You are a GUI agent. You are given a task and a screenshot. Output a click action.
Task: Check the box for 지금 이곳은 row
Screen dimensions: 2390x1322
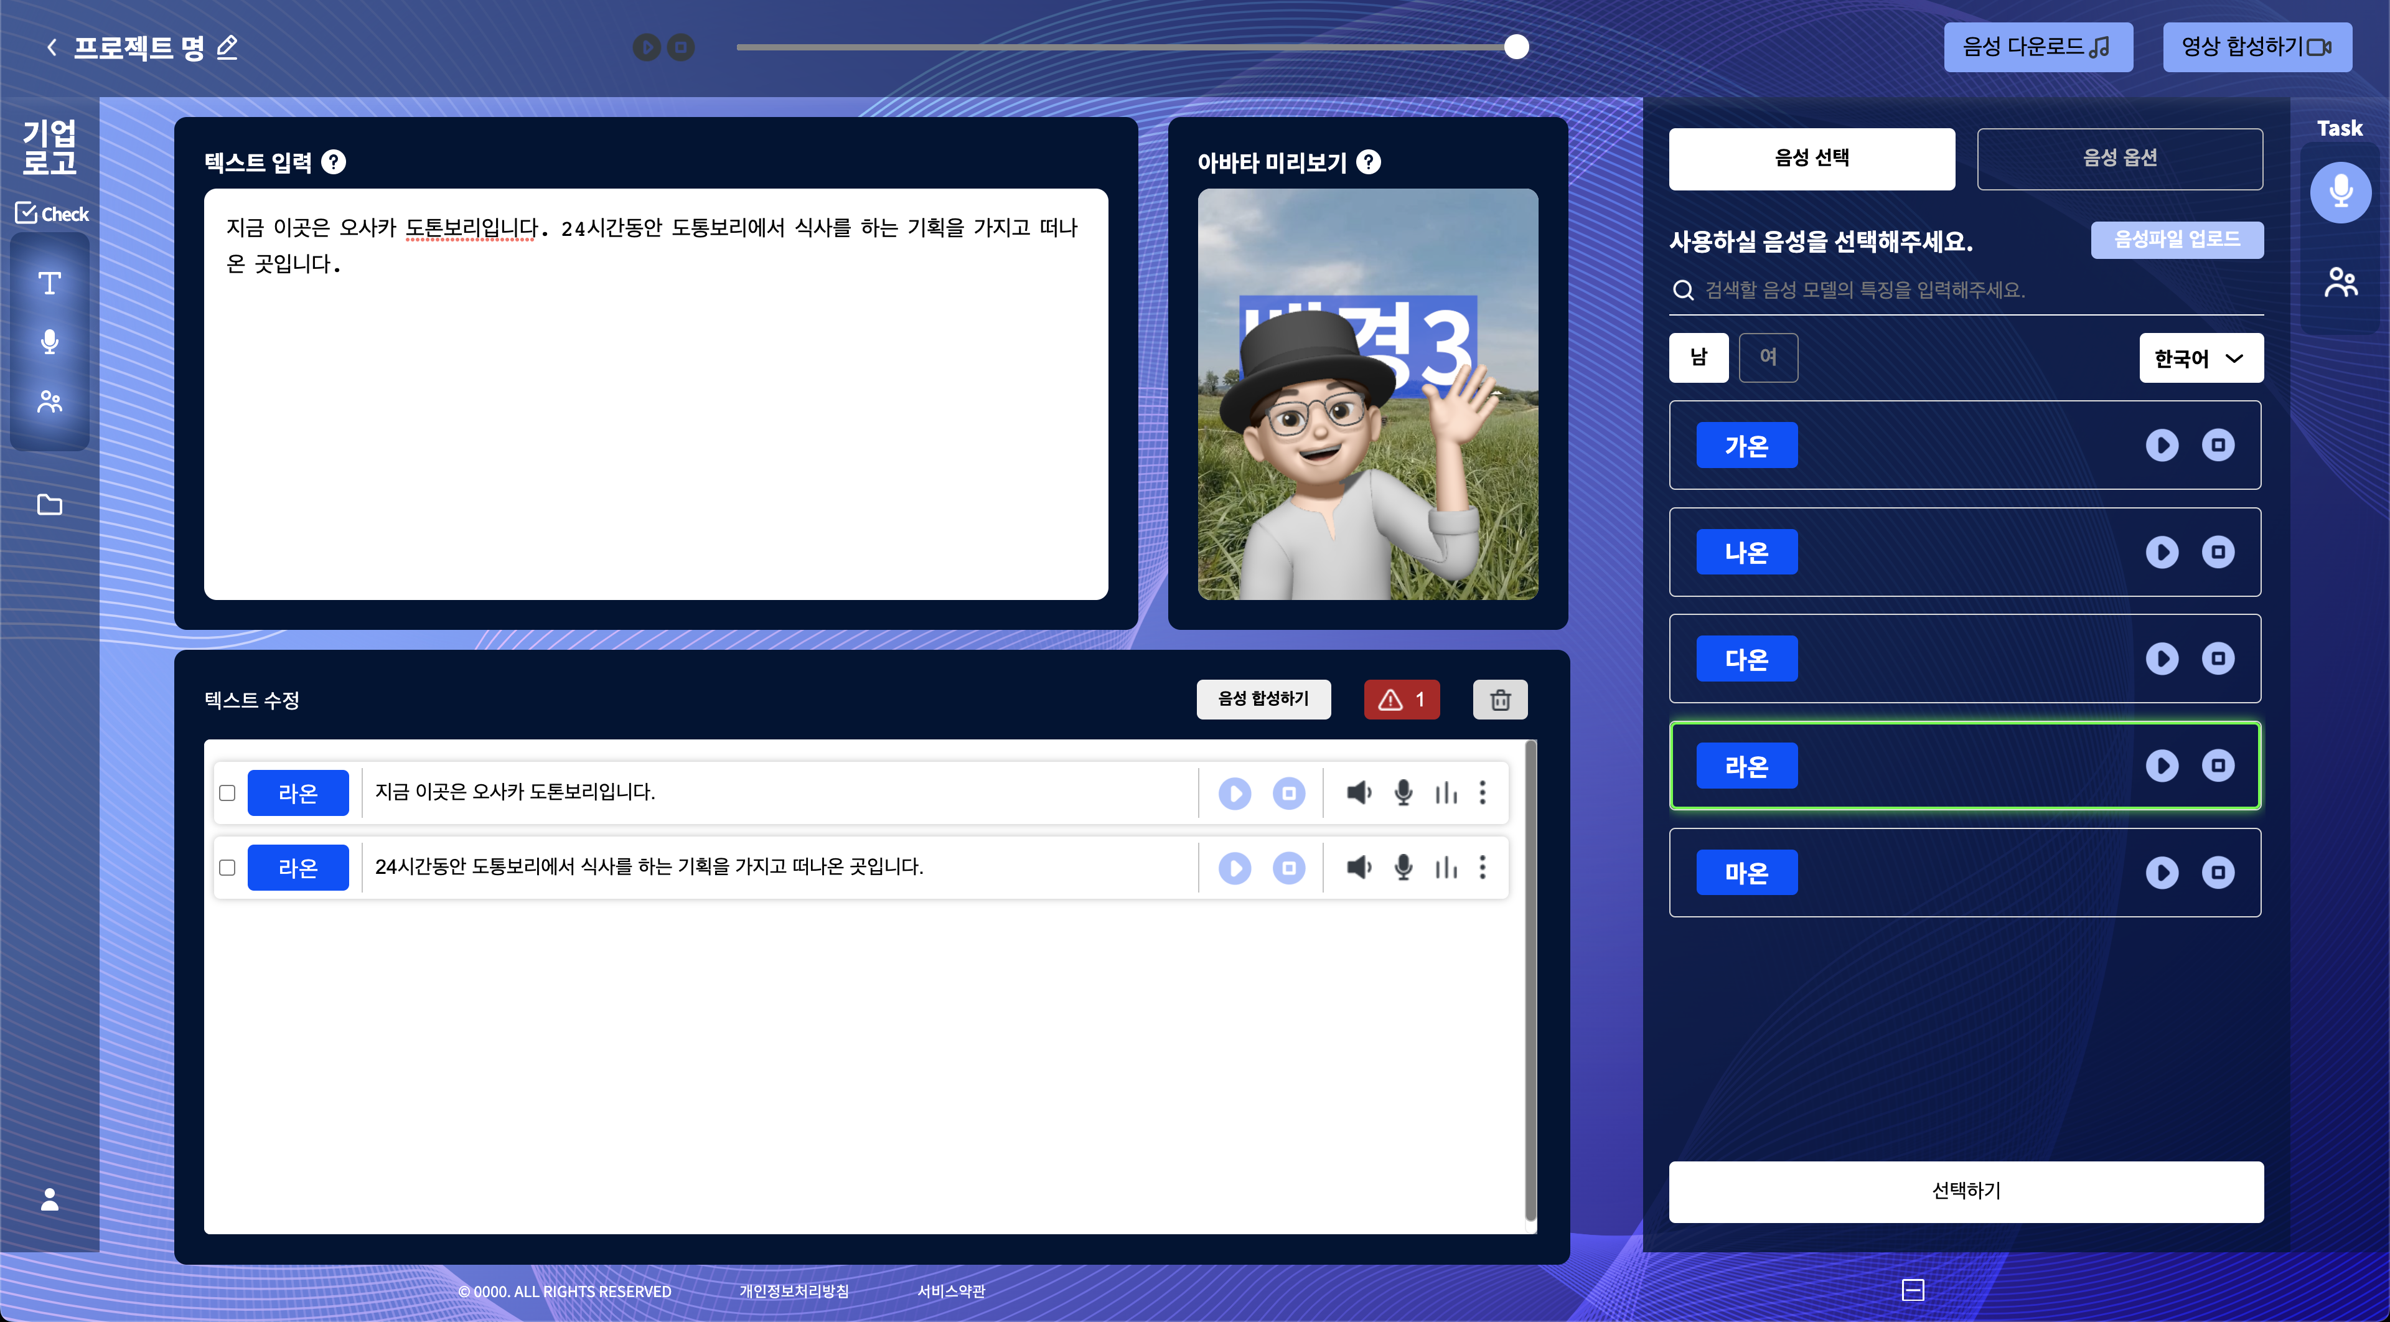click(227, 793)
